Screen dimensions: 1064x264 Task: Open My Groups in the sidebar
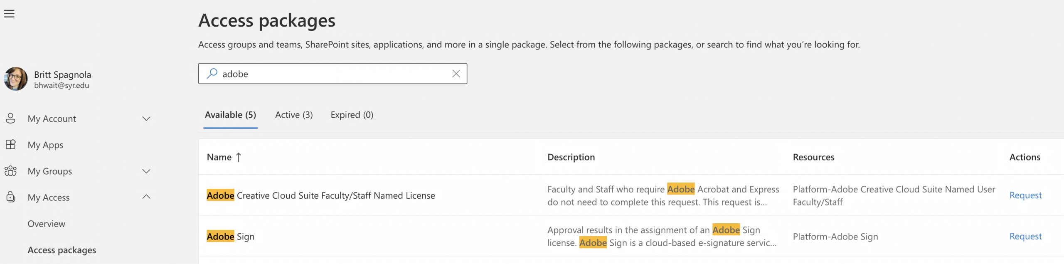click(x=50, y=171)
